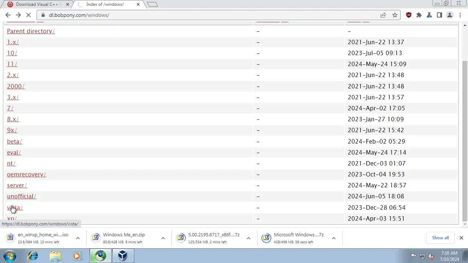The height and width of the screenshot is (263, 468).
Task: Open the 8.x/ folder link
Action: click(x=13, y=119)
